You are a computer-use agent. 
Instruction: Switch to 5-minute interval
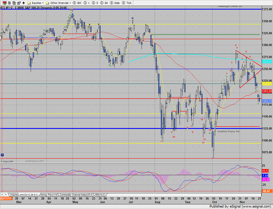95,3
